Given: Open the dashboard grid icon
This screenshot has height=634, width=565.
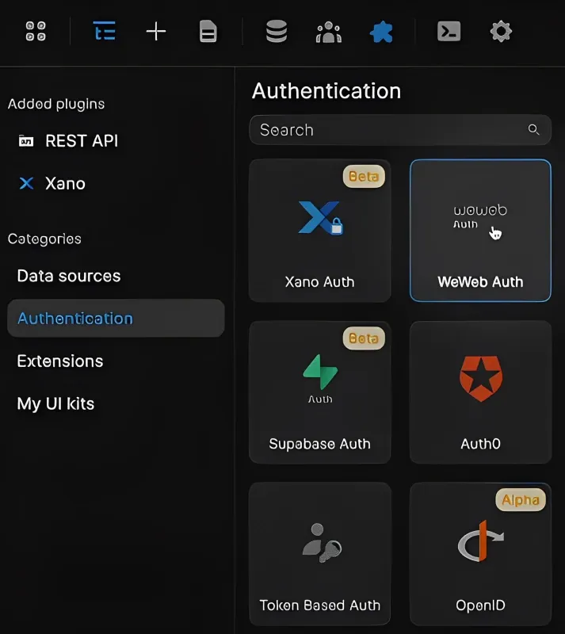Looking at the screenshot, I should click(36, 31).
